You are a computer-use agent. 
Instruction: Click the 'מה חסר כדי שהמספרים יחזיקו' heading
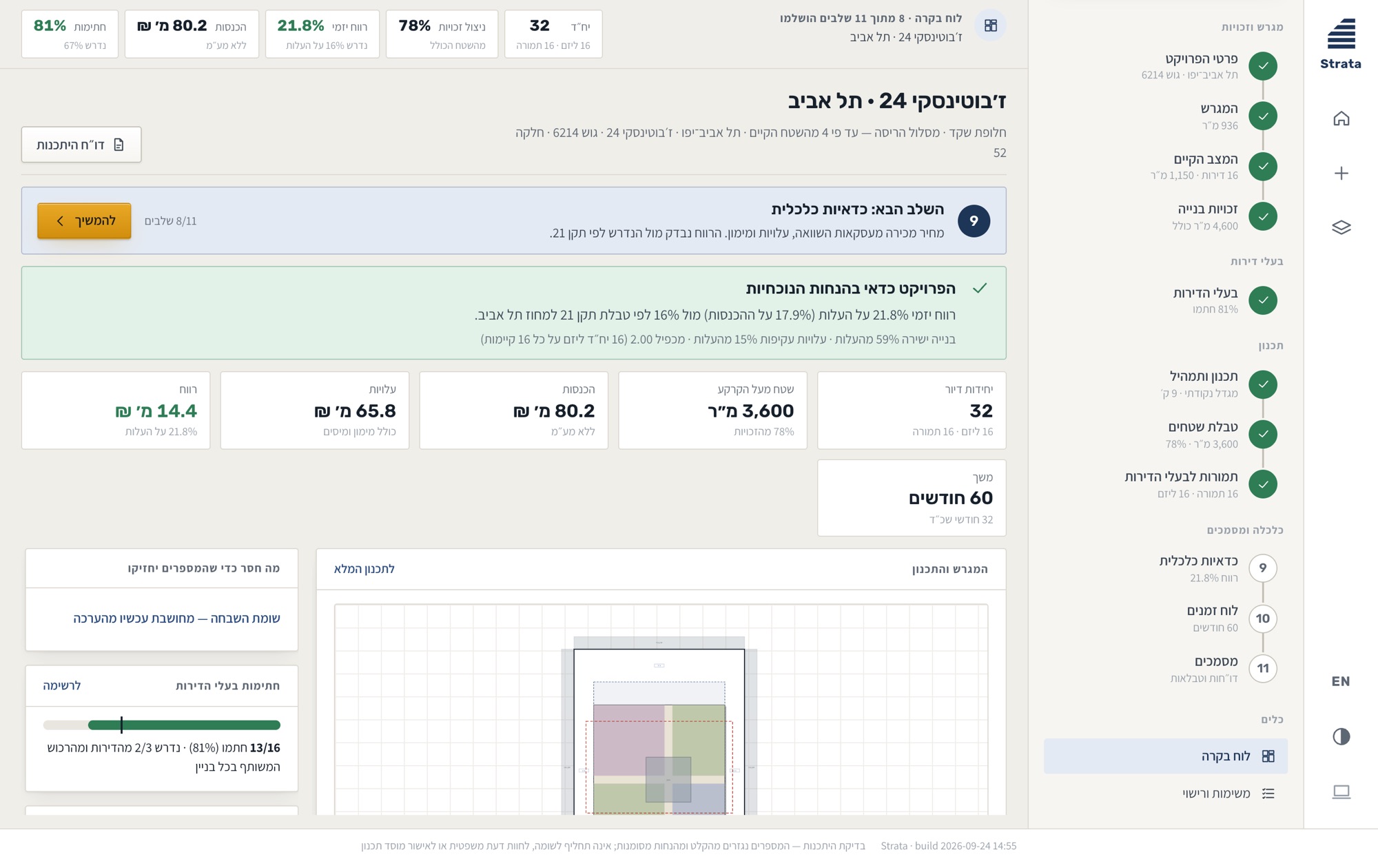pos(204,568)
